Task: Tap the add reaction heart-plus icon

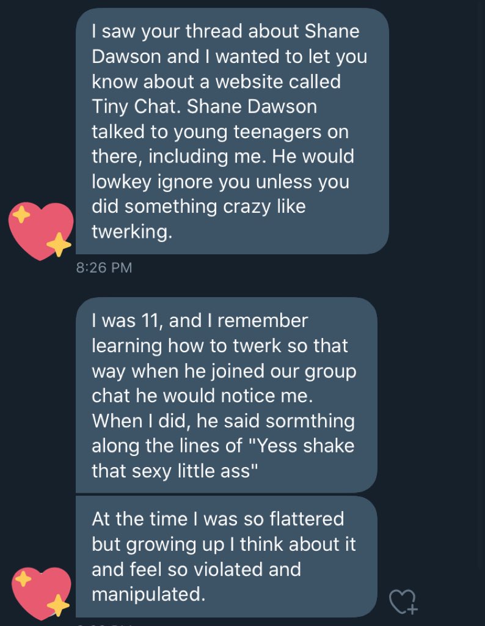Action: (x=404, y=601)
